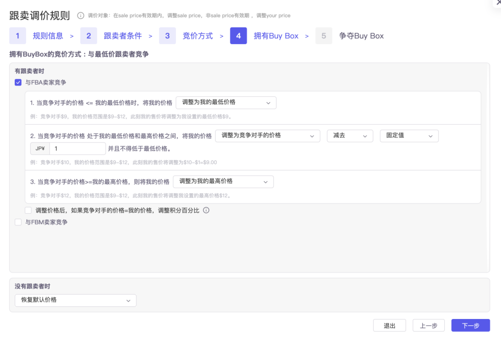
Task: Click the active step number 4 badge
Action: click(238, 36)
